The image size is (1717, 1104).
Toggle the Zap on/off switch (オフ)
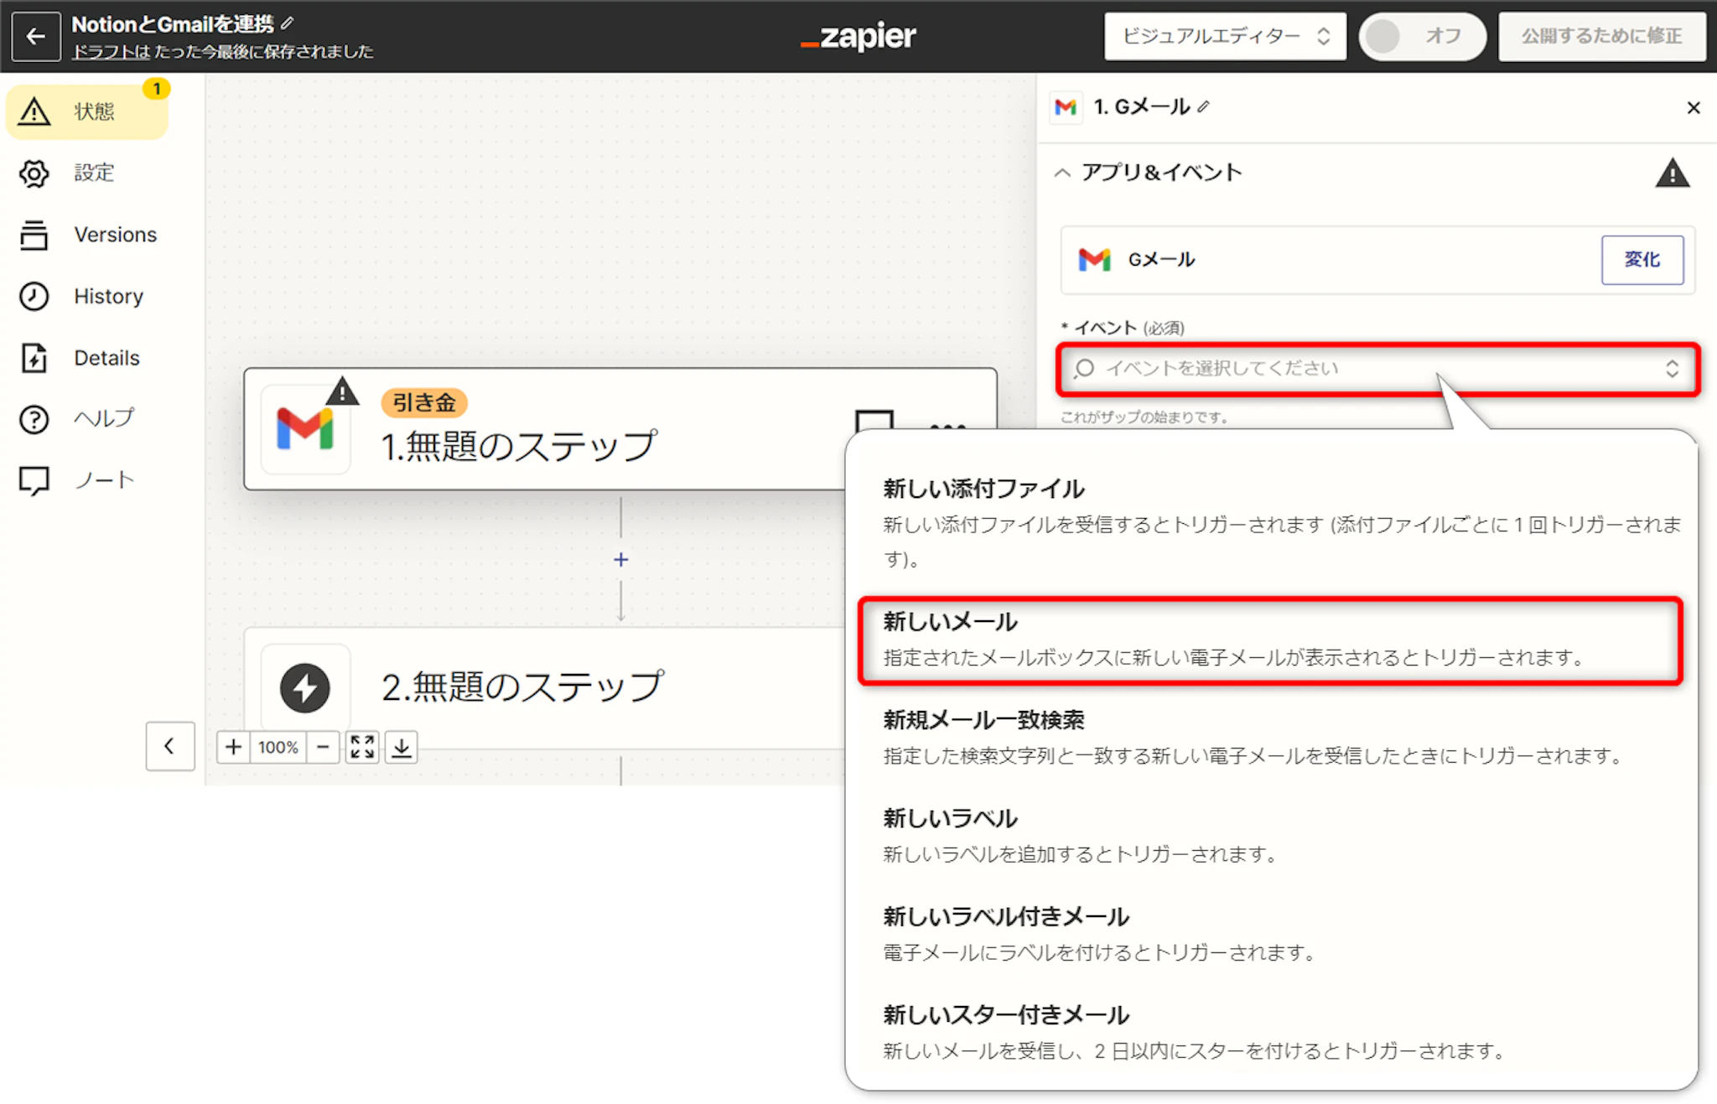[x=1421, y=36]
